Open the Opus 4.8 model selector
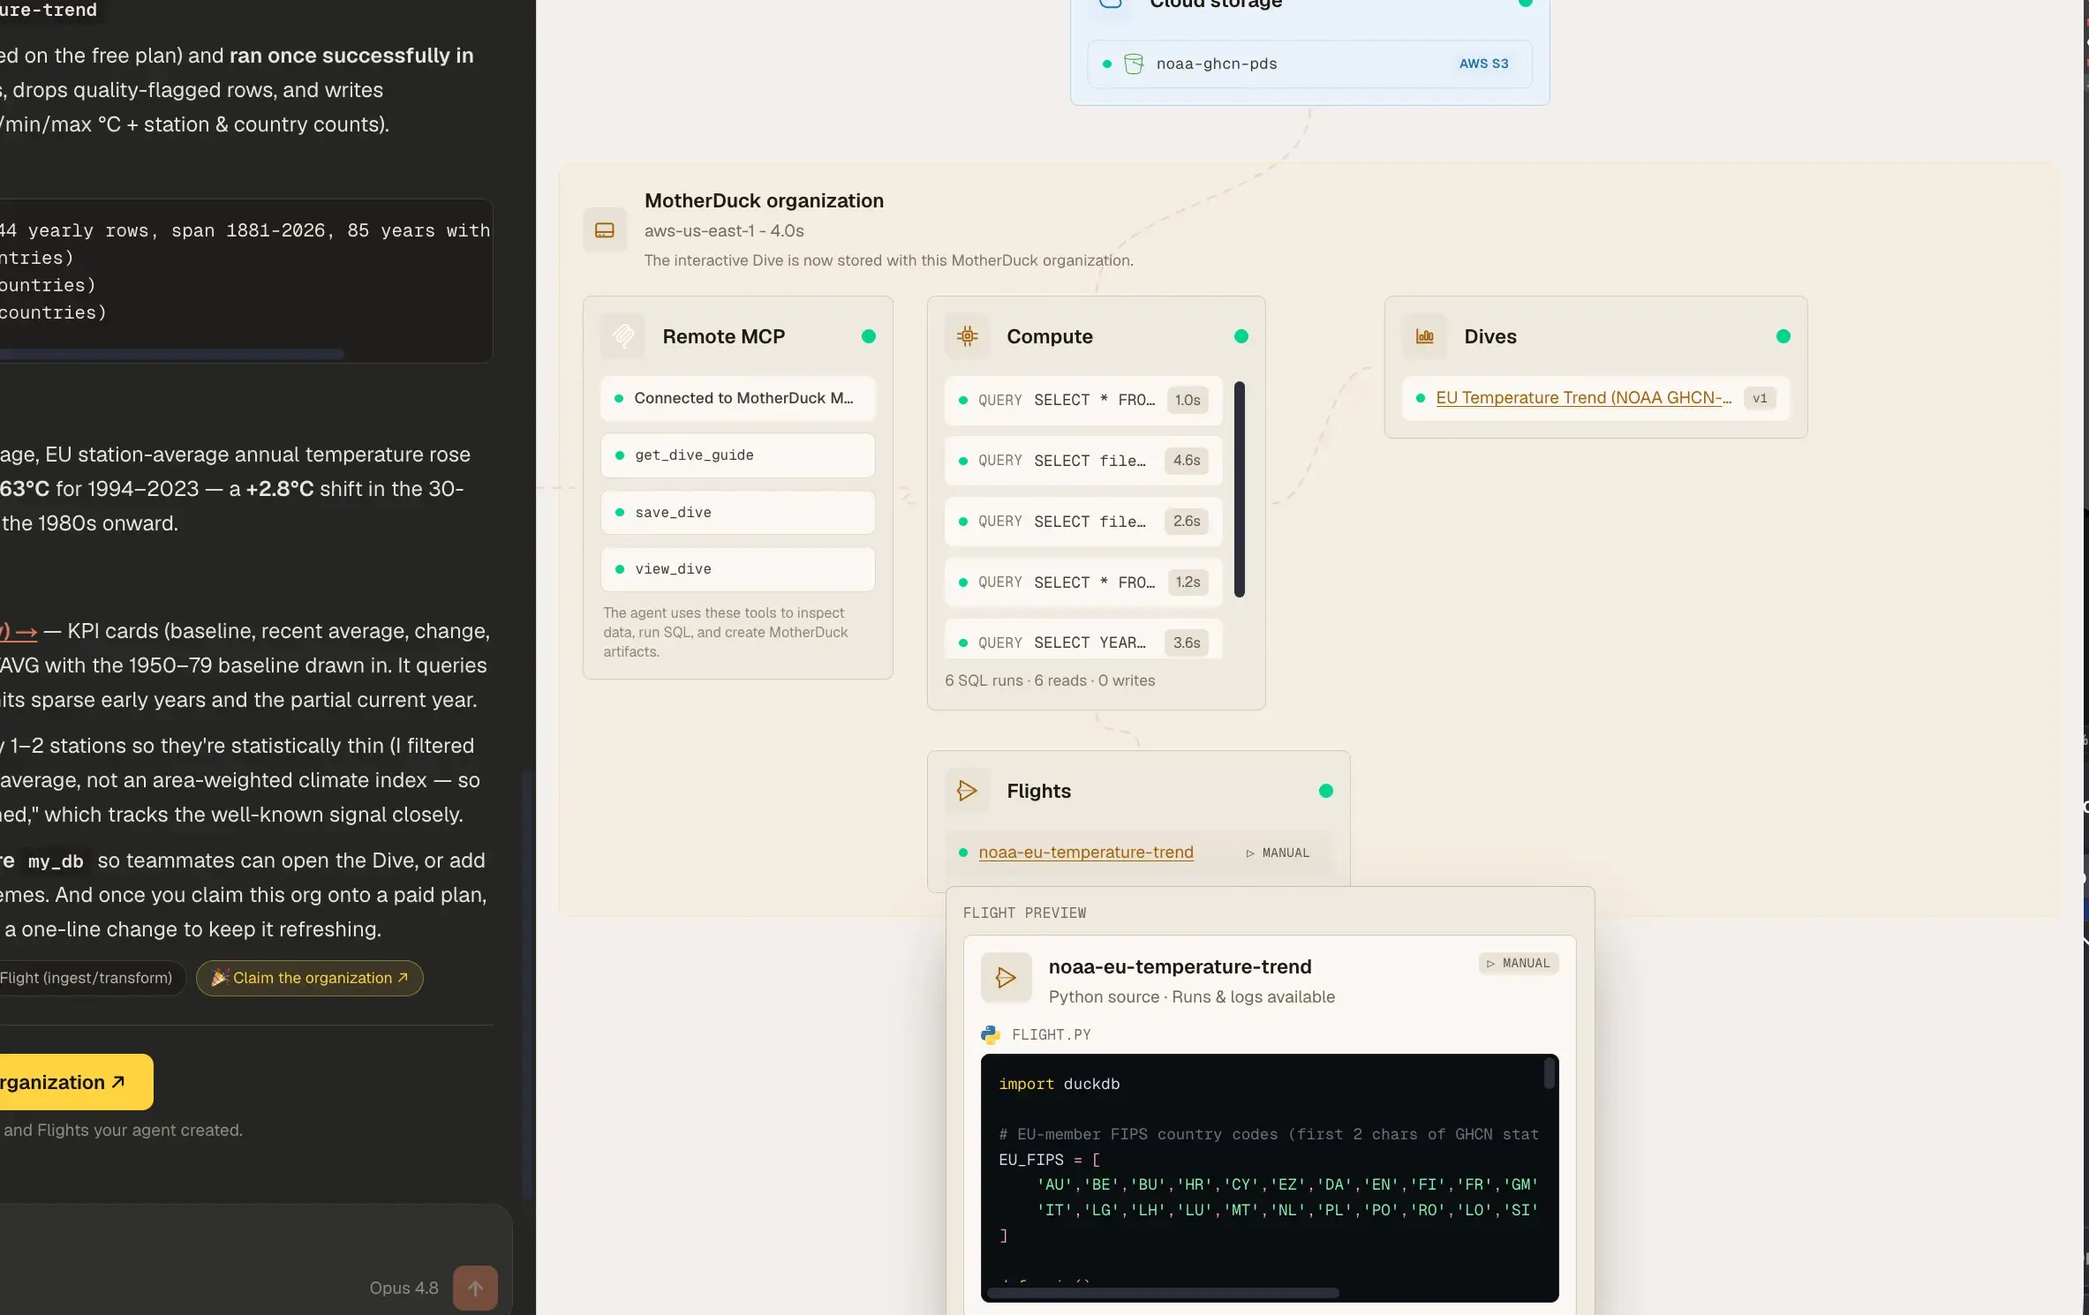This screenshot has width=2089, height=1315. (x=403, y=1289)
